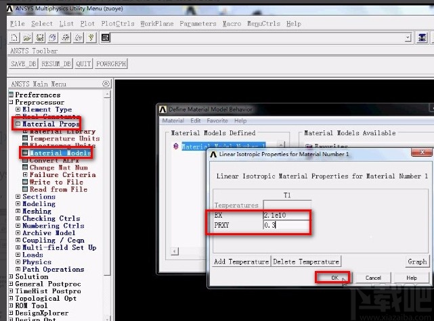Click Help button in Linear Isotropic dialog
Screen dimensions: 434x321
pos(412,278)
